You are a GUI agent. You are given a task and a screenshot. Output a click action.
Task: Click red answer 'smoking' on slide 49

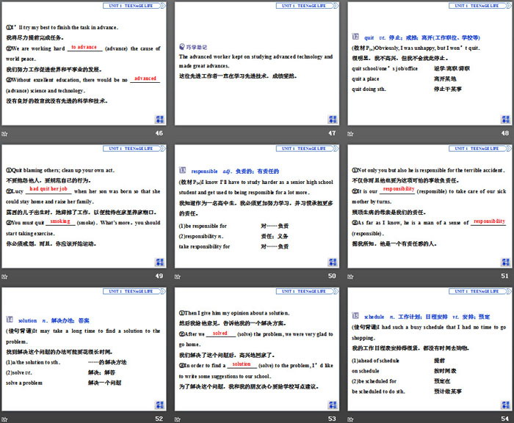(60, 221)
